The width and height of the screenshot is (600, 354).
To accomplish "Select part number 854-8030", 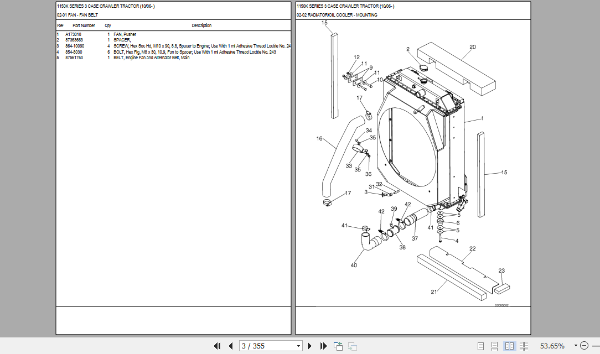I will pos(74,52).
